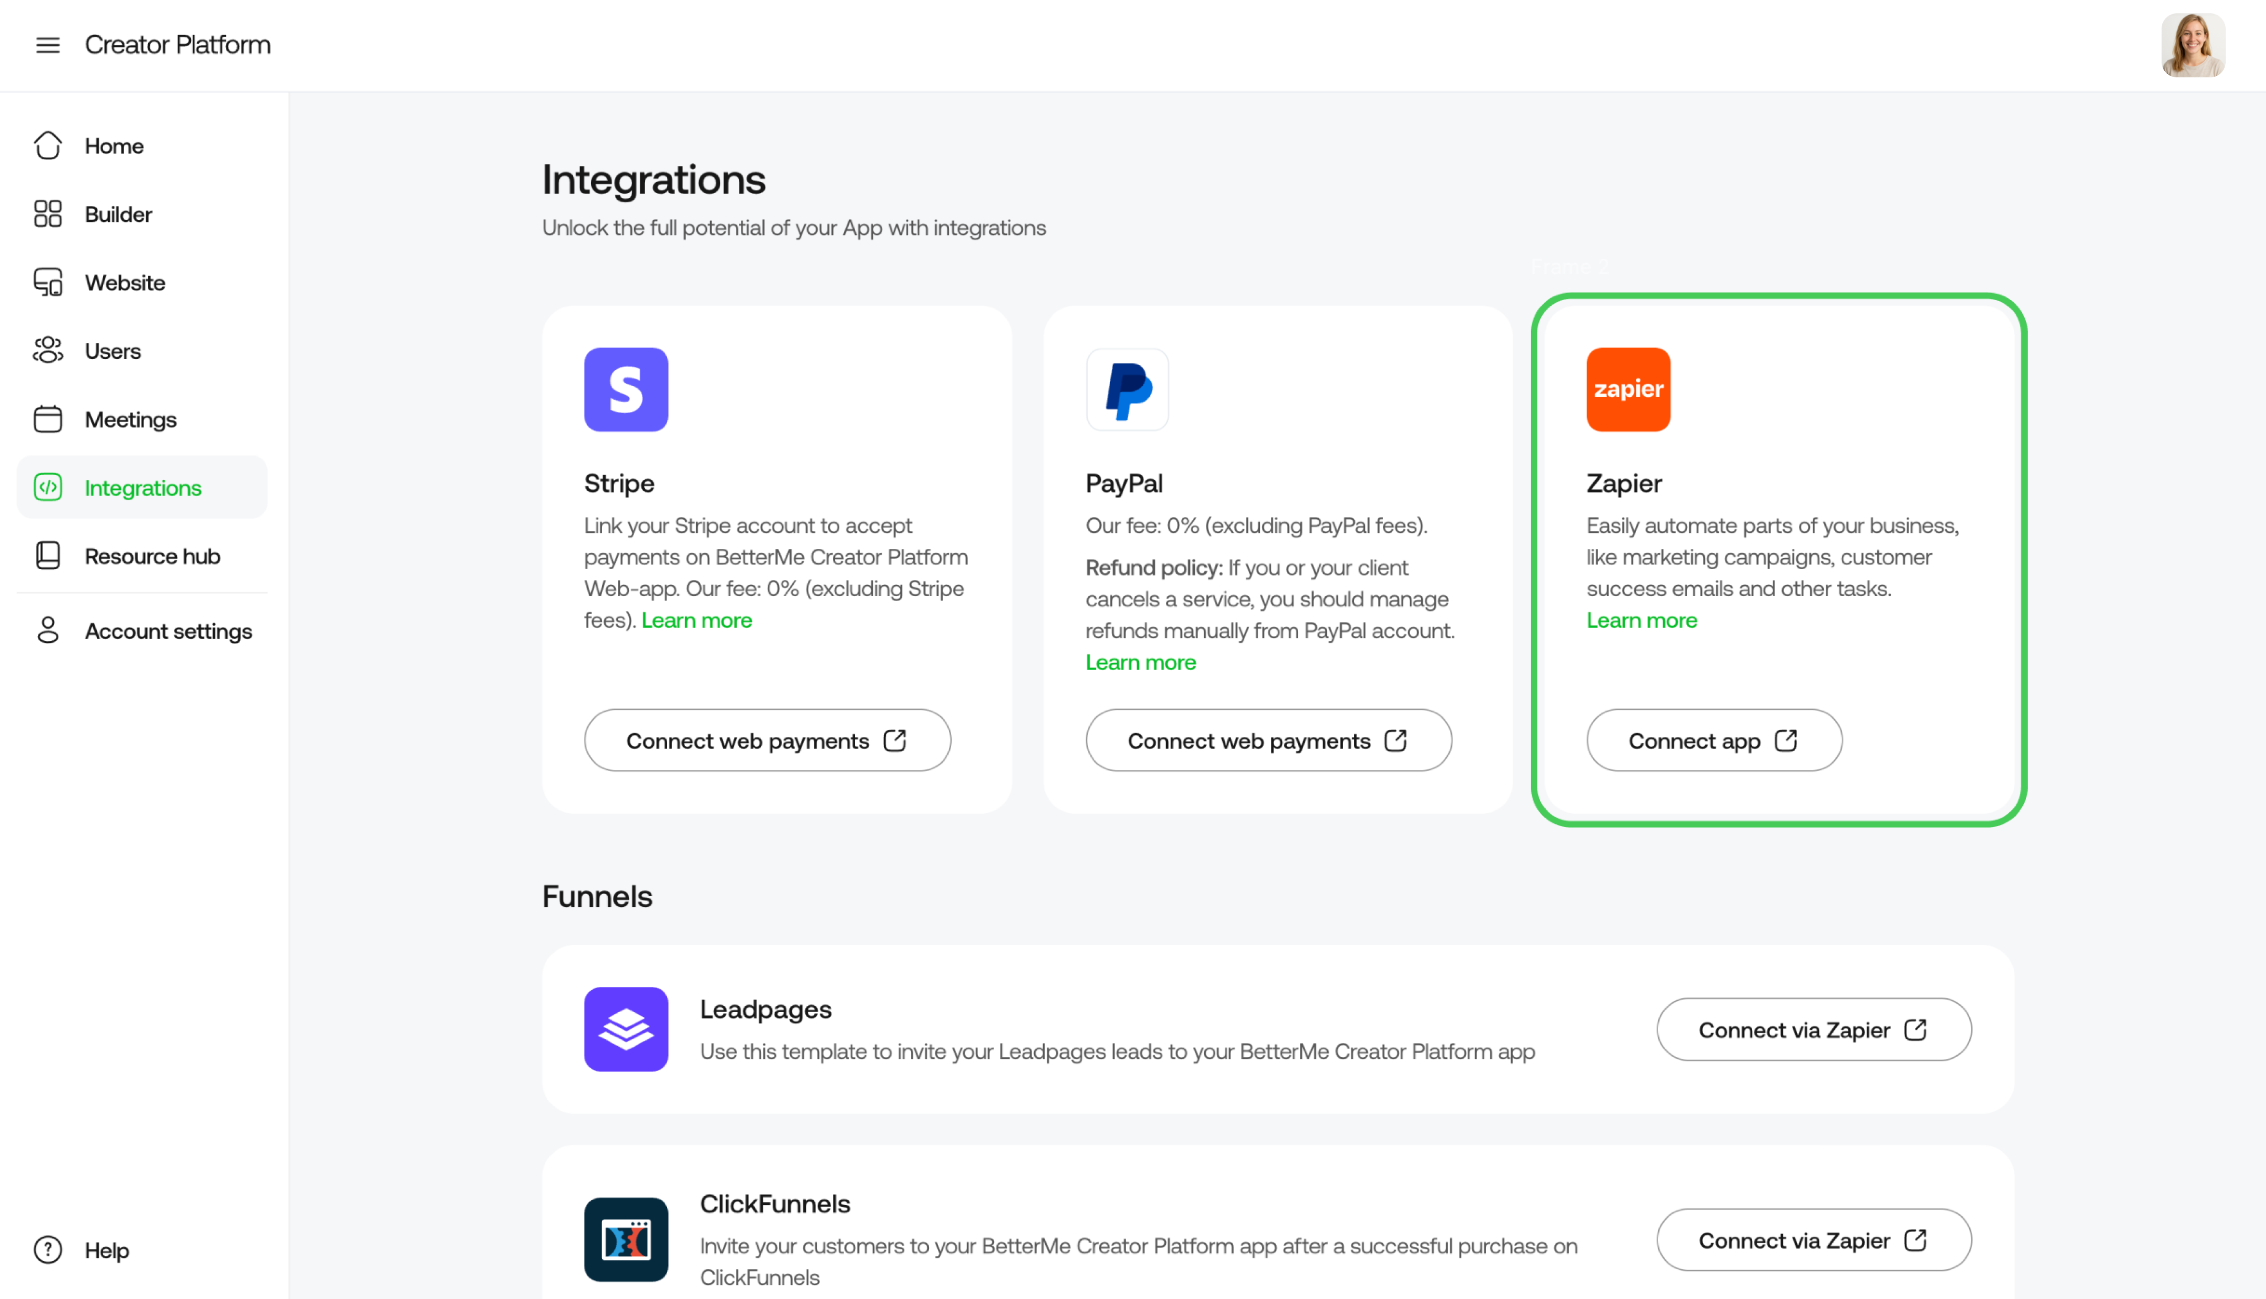2266x1299 pixels.
Task: Click the Help question mark icon
Action: [x=48, y=1249]
